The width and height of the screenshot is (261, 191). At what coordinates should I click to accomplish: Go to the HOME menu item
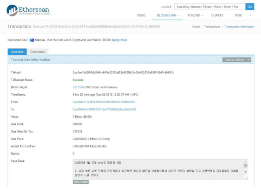pos(141,15)
